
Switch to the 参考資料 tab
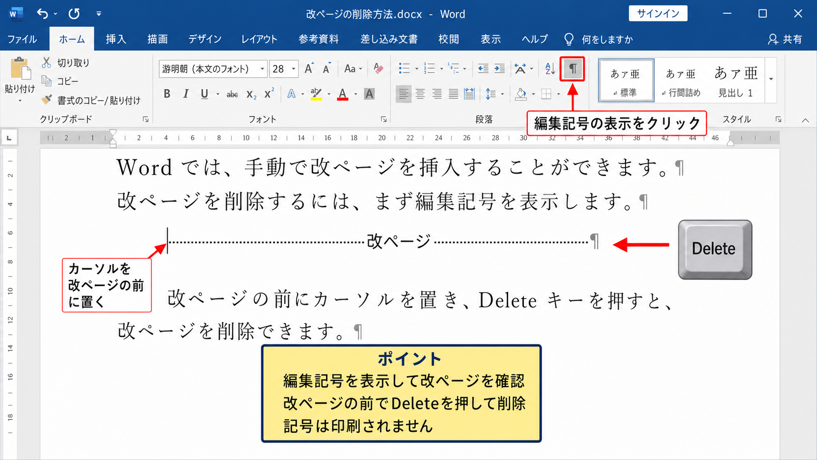[x=319, y=39]
